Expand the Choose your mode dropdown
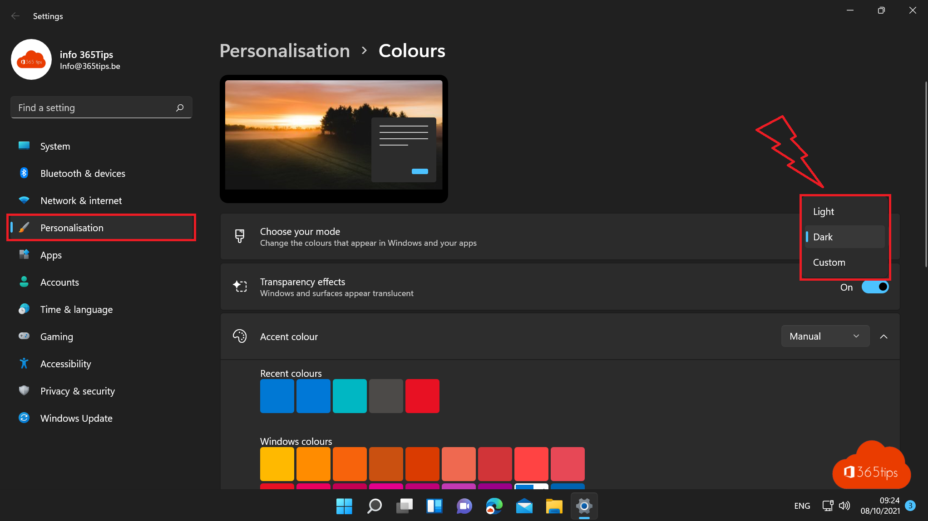 [844, 236]
